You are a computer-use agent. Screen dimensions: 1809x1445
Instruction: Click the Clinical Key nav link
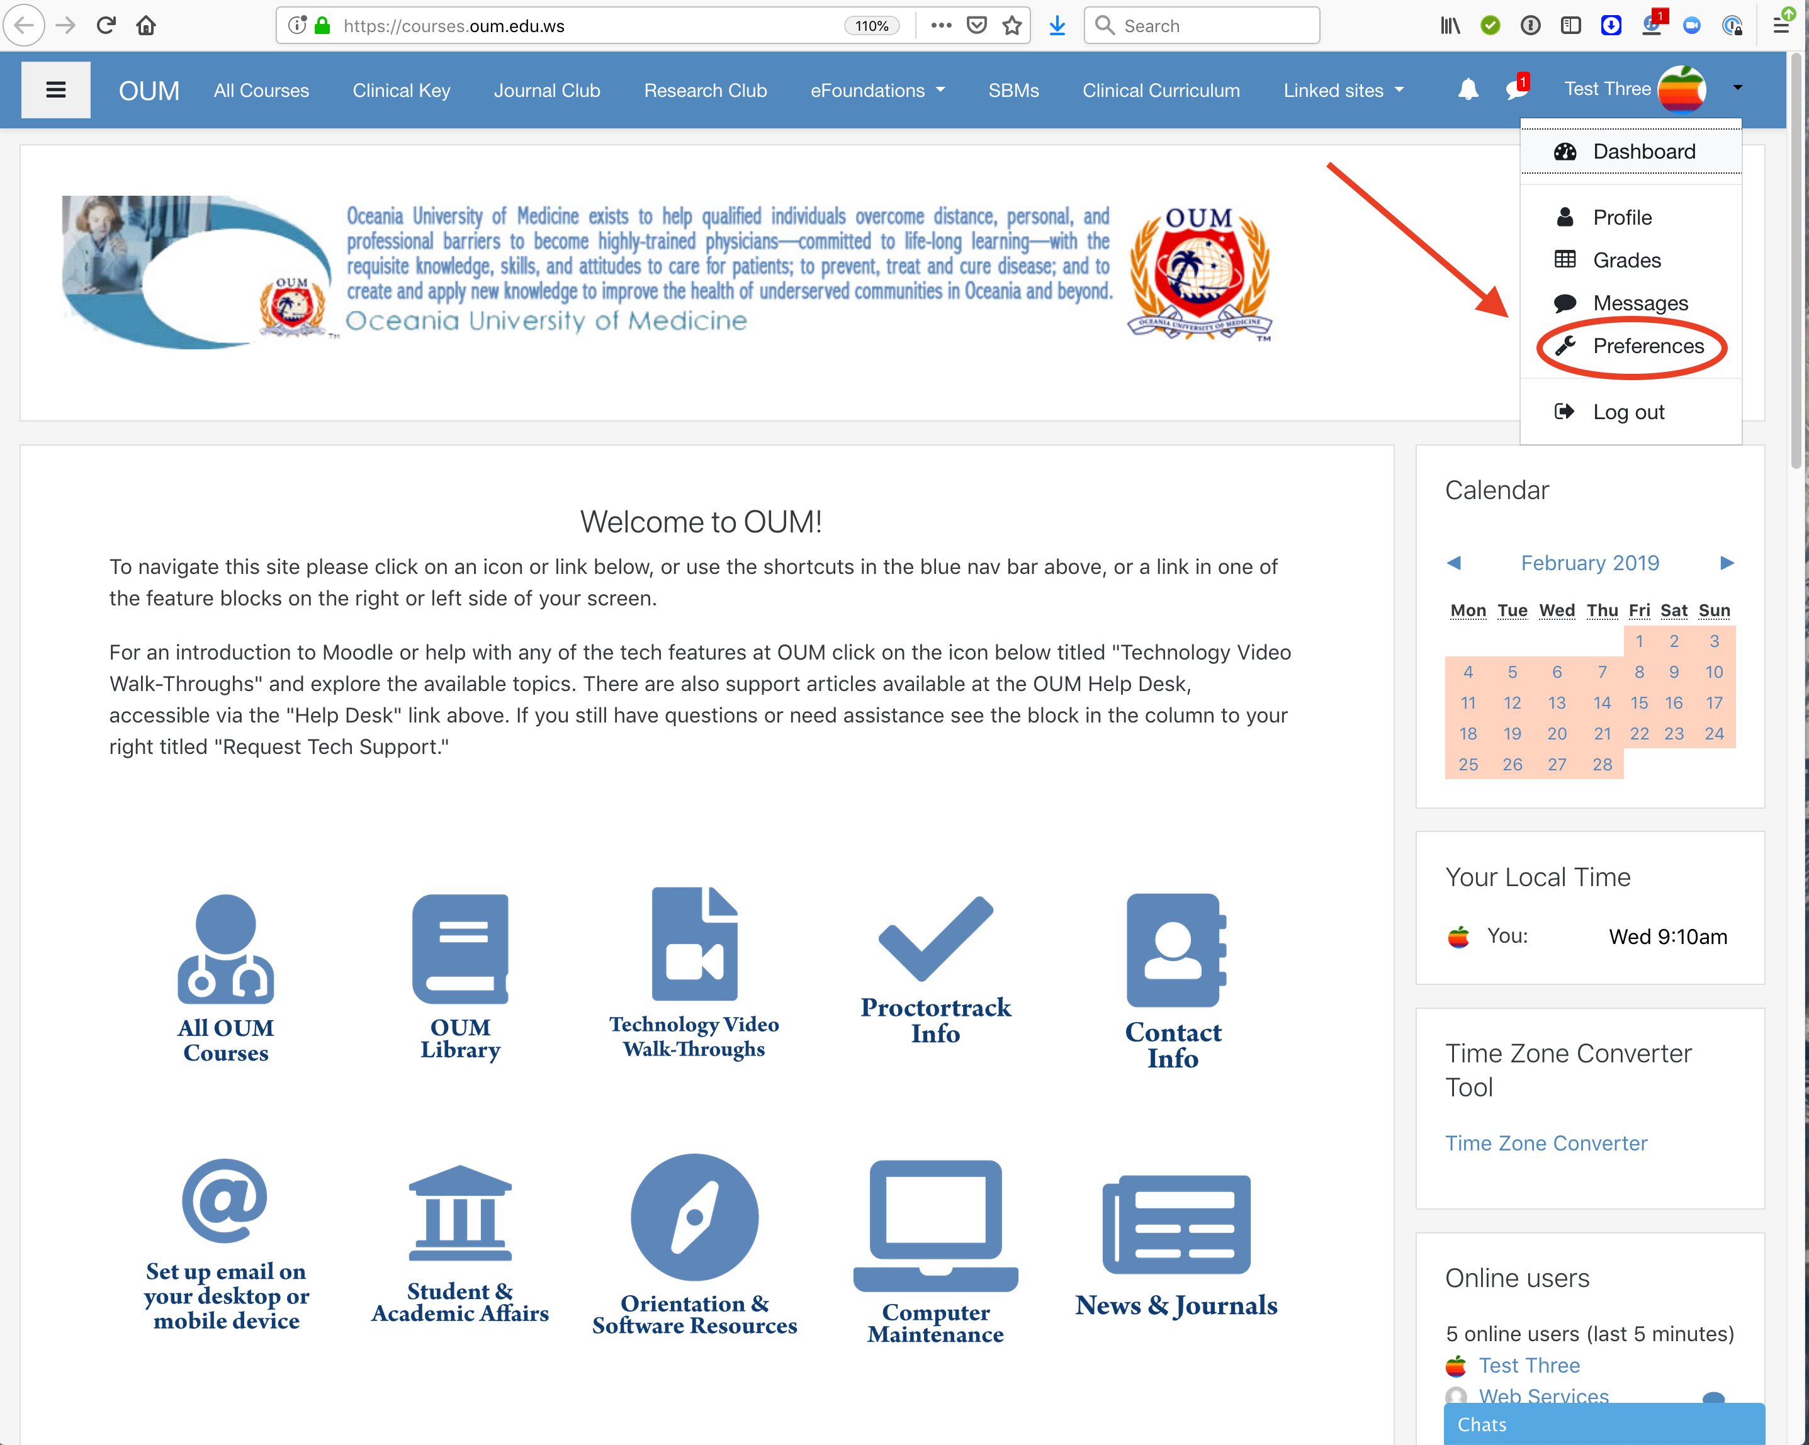pos(401,91)
